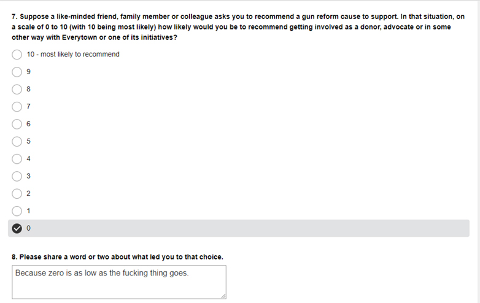This screenshot has width=480, height=303.
Task: Select the radio button for rating 8
Action: (x=17, y=90)
